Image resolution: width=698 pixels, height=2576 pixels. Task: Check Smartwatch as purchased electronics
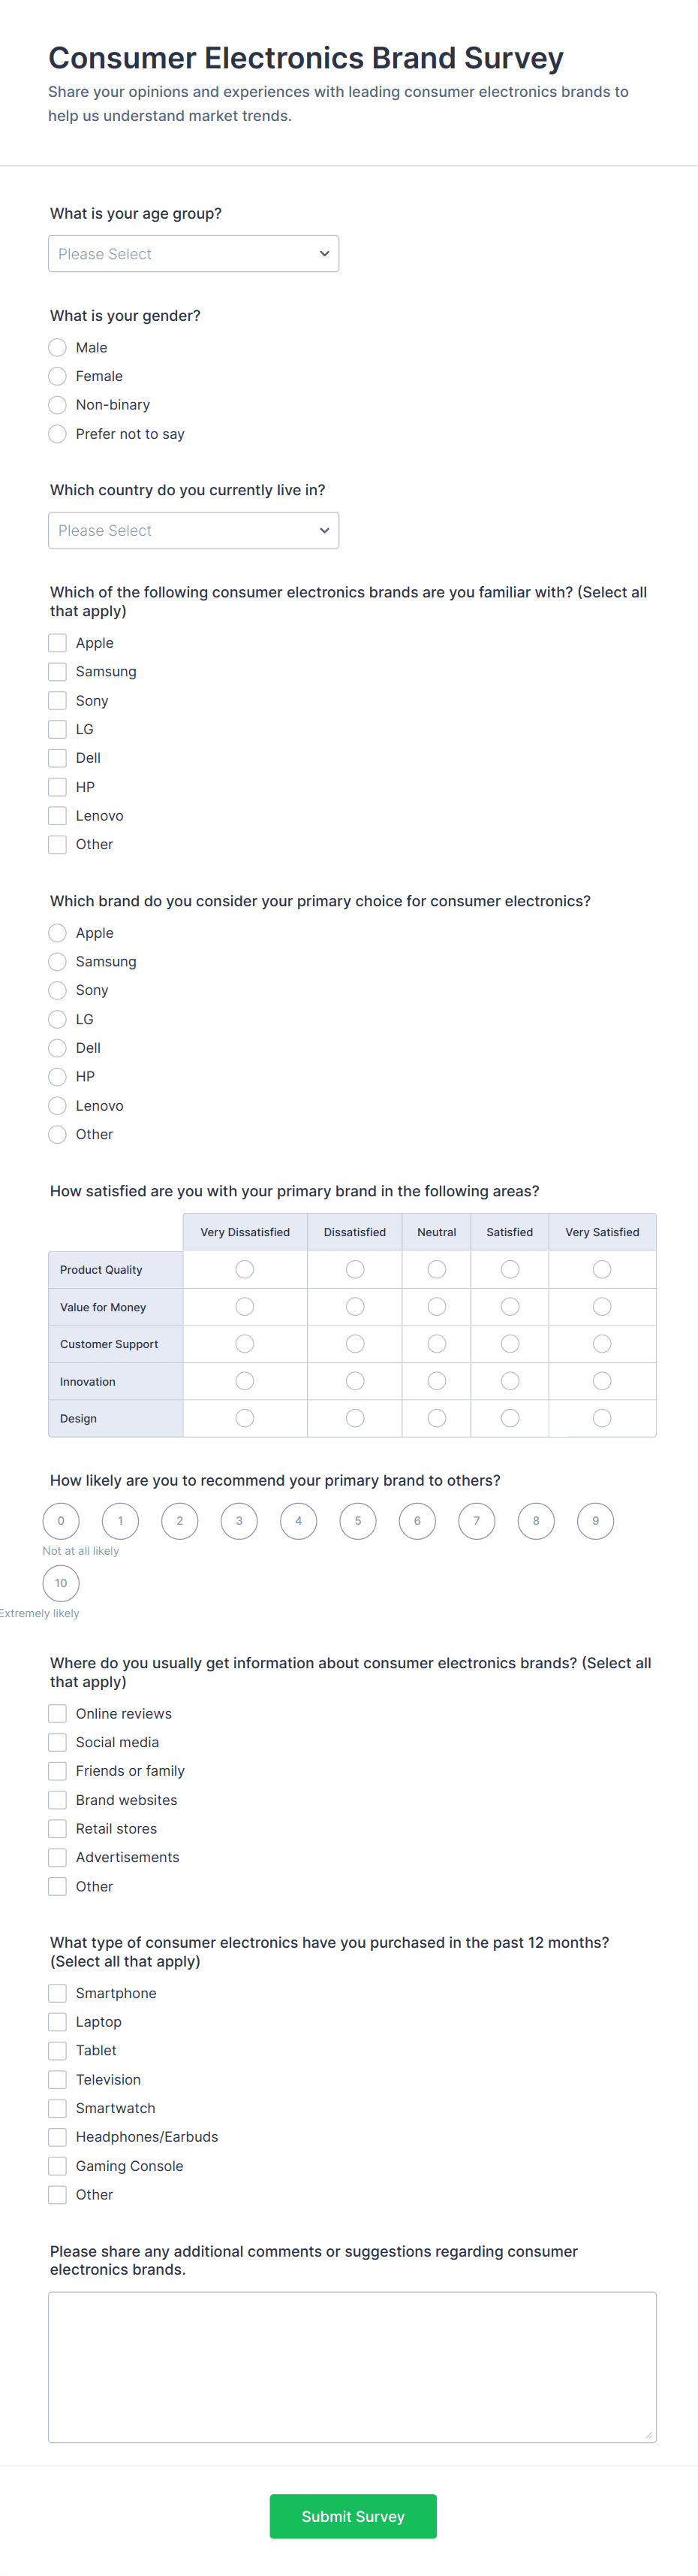(x=58, y=2108)
